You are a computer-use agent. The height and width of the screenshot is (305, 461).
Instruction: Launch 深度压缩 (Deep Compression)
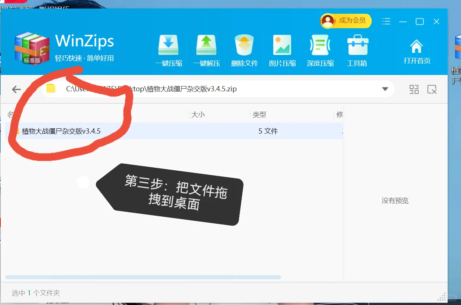coord(320,49)
